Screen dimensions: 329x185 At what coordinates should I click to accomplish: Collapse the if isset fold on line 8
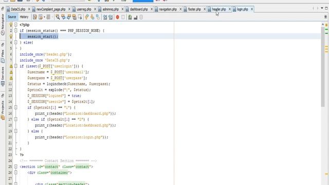tap(16, 66)
